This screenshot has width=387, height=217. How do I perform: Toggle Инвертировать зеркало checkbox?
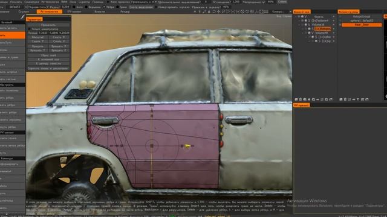pos(156,7)
